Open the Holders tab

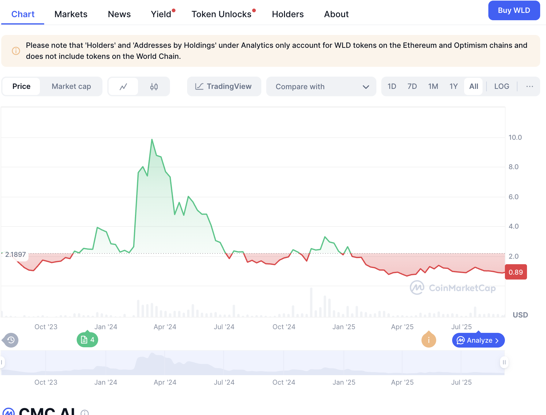(x=288, y=14)
